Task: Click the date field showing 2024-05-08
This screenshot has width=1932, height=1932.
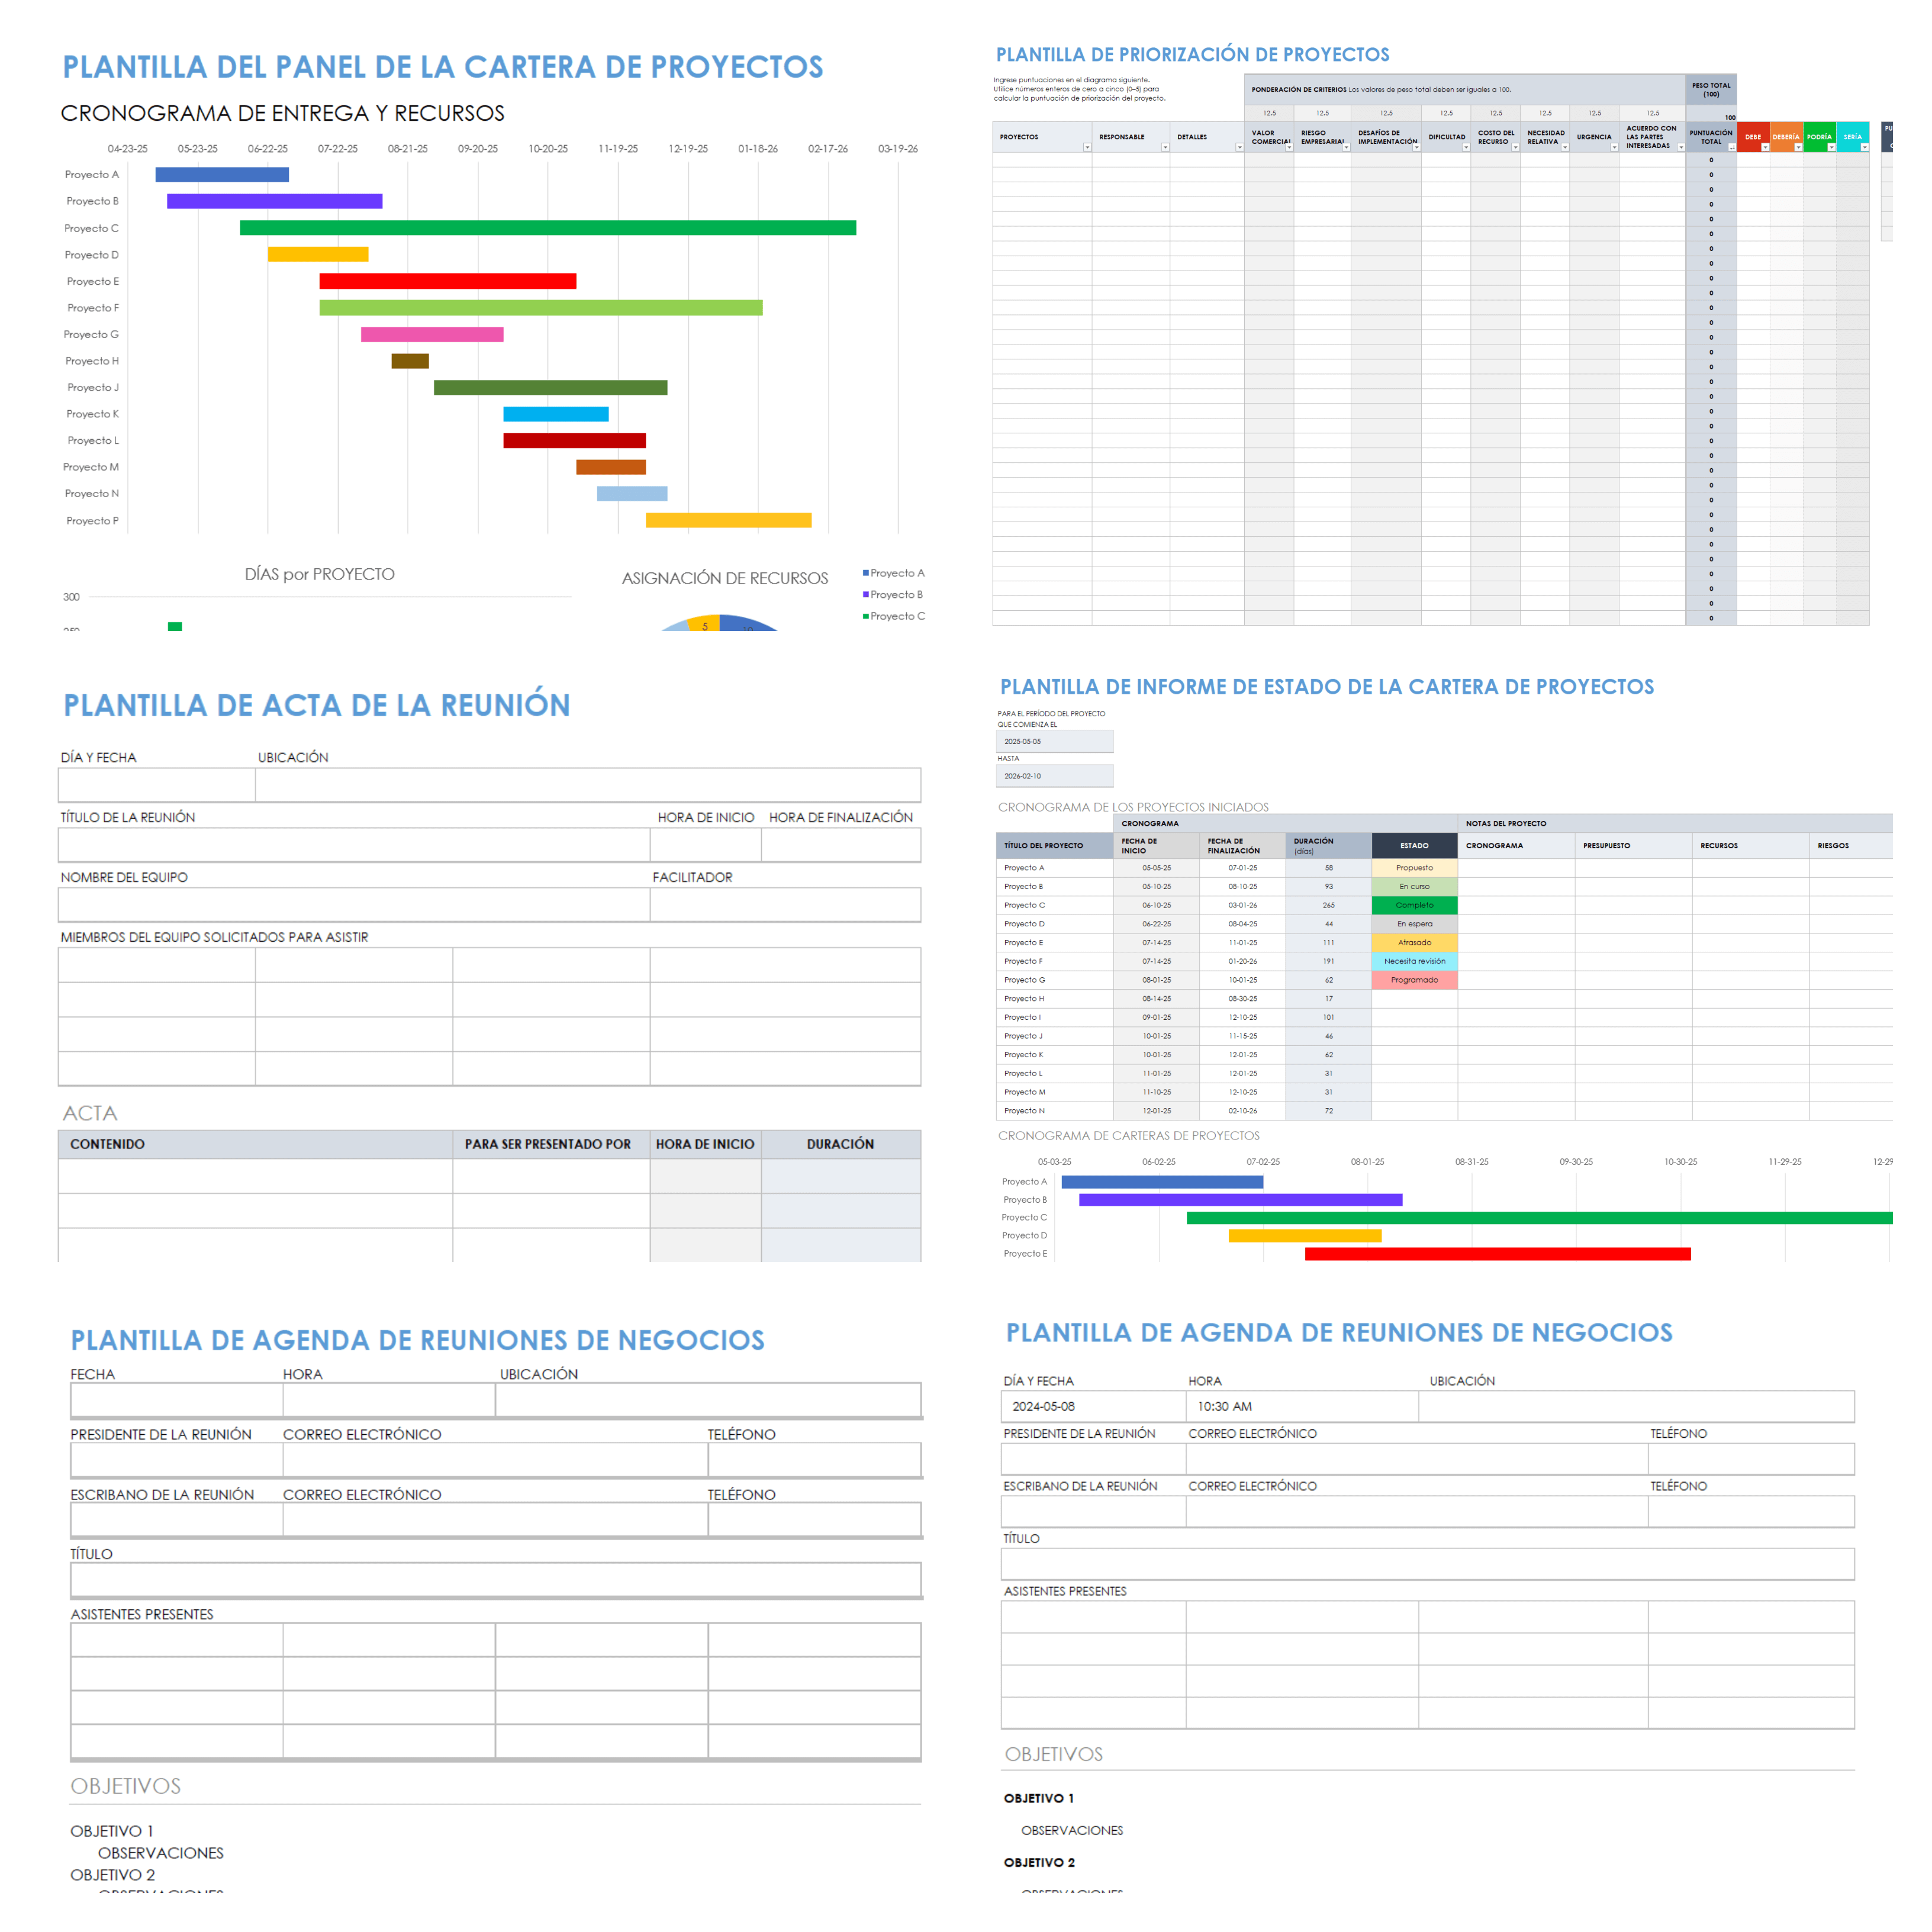Action: 1094,1406
